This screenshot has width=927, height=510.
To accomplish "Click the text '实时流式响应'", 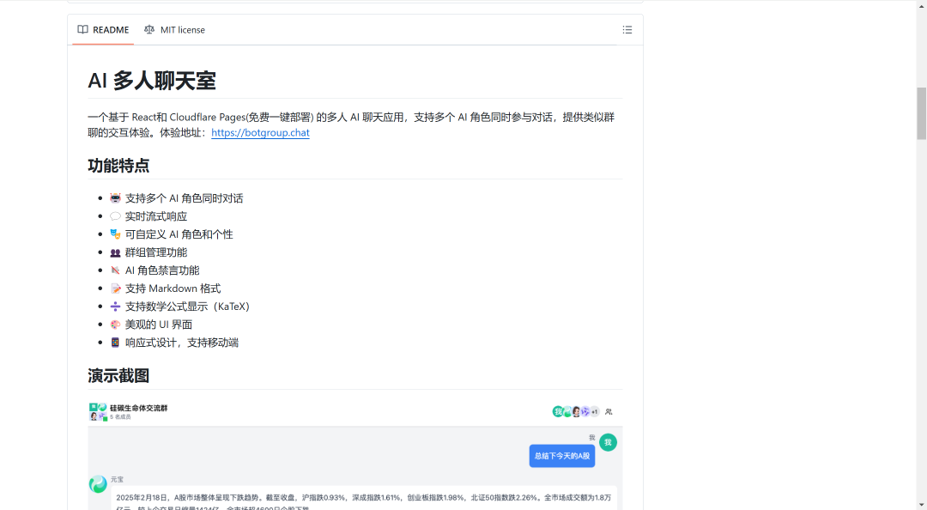I will (x=156, y=216).
